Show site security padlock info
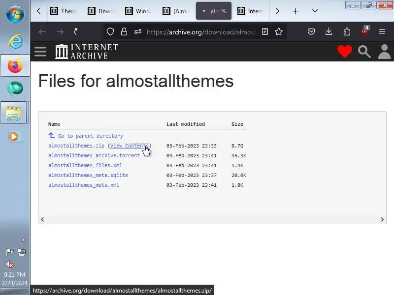The height and width of the screenshot is (295, 394). tap(124, 31)
